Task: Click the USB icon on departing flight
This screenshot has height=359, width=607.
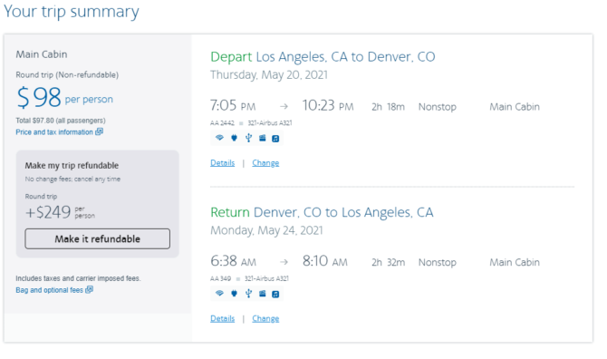Action: 248,138
